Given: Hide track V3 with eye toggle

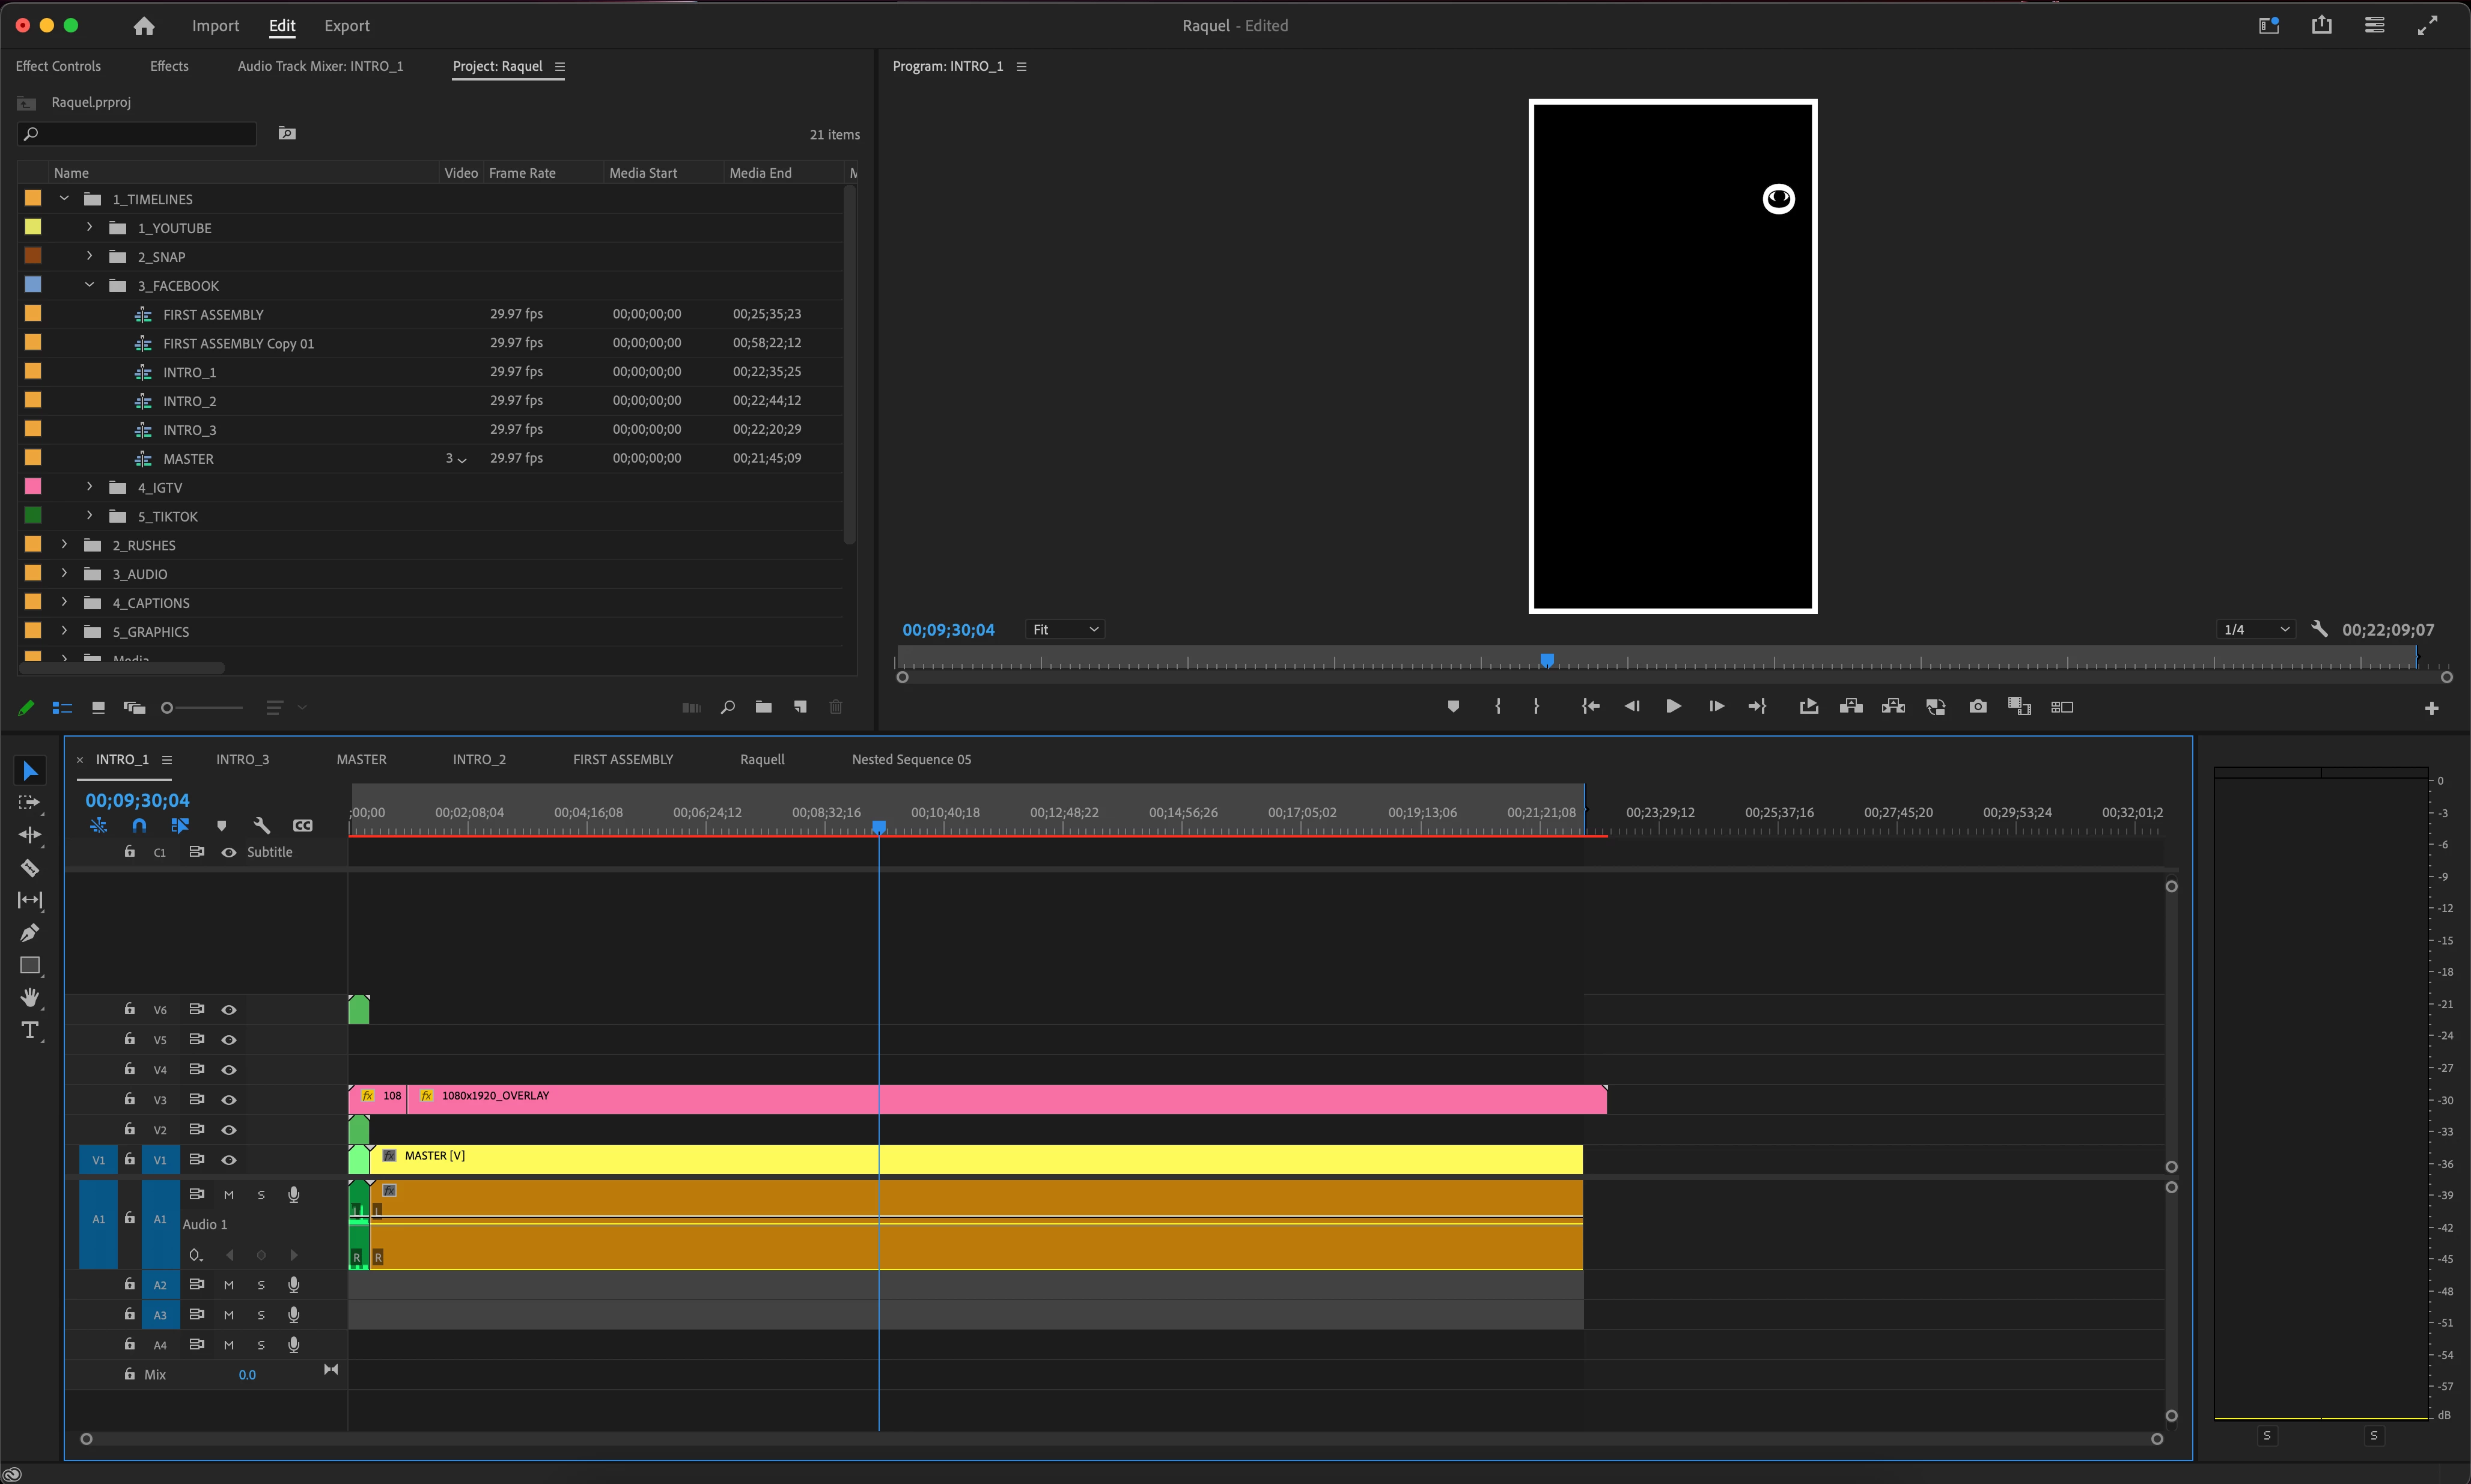Looking at the screenshot, I should click(229, 1099).
